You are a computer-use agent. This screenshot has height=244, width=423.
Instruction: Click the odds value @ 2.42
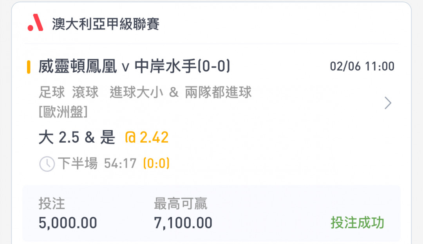click(x=147, y=137)
